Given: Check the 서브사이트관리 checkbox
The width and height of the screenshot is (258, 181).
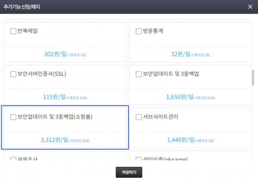Looking at the screenshot, I should click(138, 117).
